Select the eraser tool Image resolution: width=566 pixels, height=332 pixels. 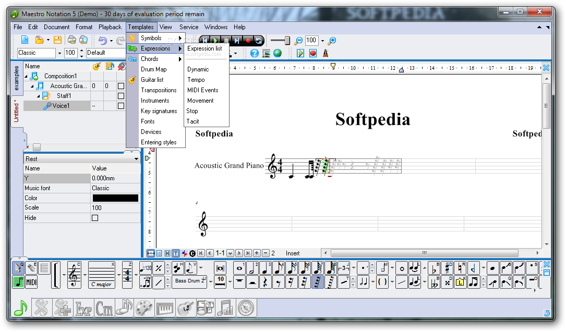31,267
